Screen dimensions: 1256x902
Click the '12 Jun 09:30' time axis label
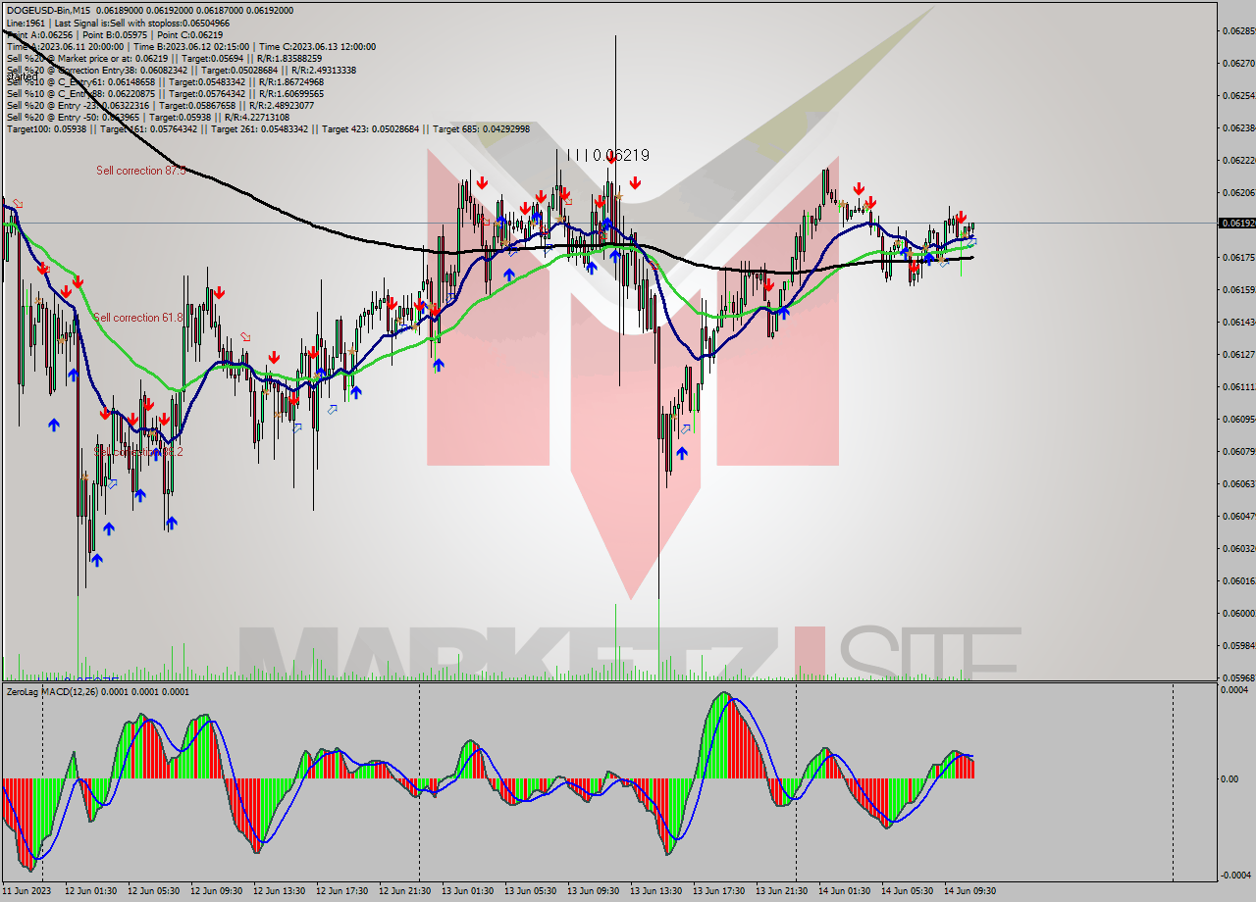coord(217,891)
